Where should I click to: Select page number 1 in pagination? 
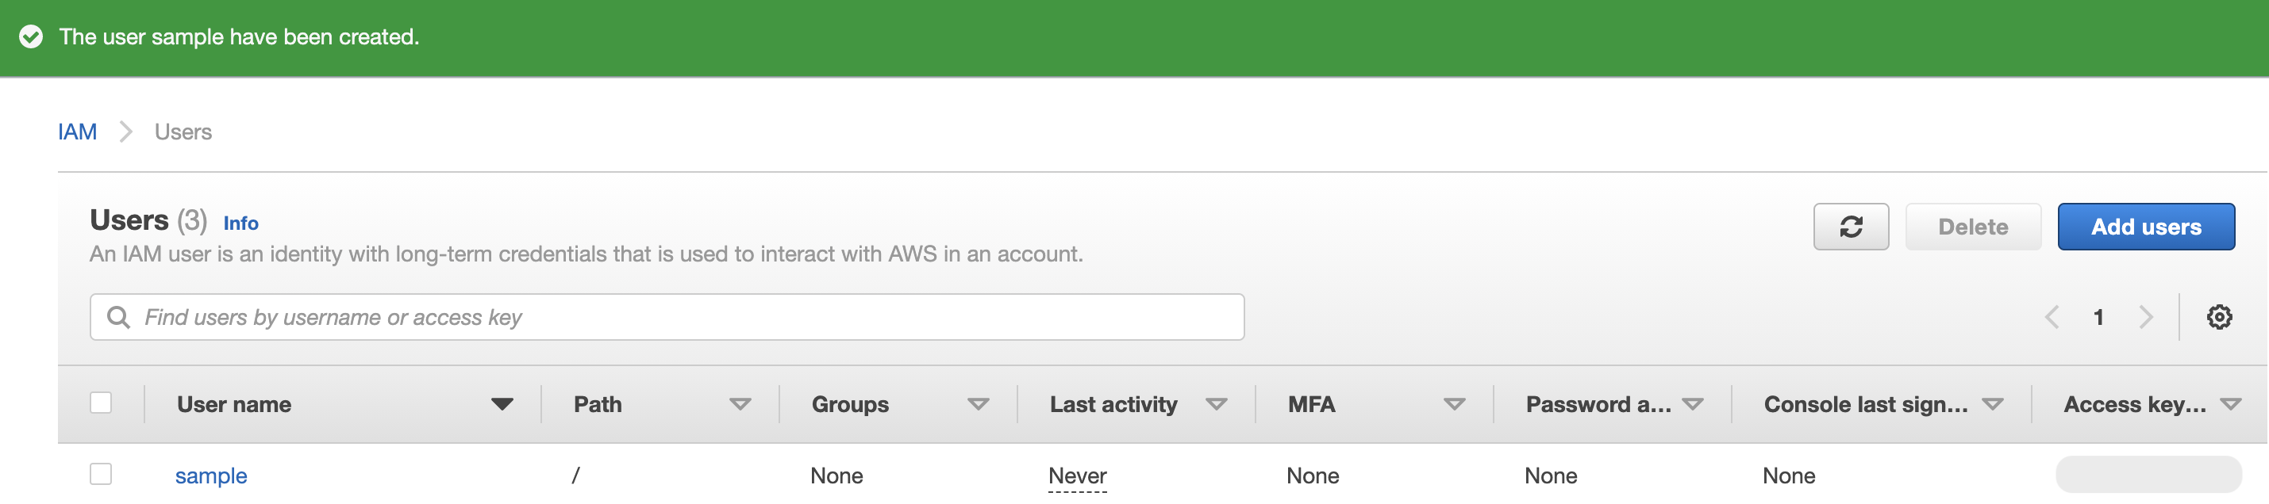coord(2098,317)
